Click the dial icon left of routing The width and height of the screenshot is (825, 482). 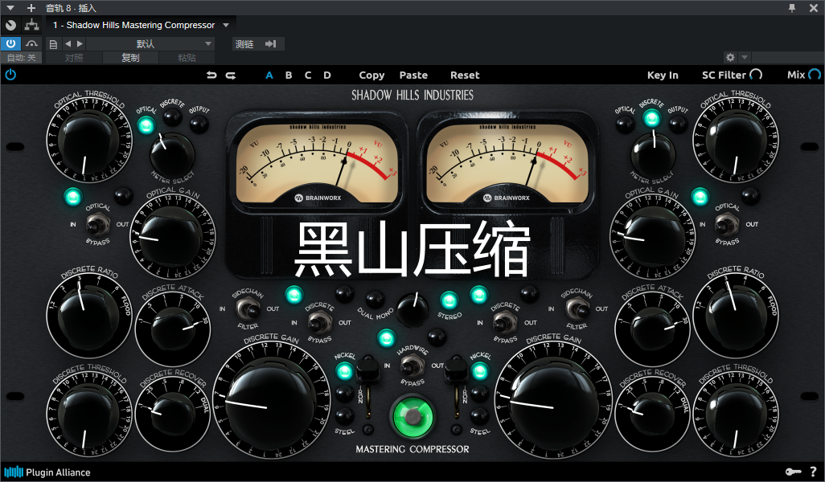coord(10,25)
